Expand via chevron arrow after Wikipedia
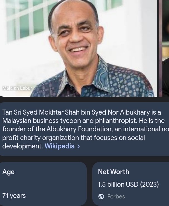This screenshot has width=169, height=206. point(79,146)
